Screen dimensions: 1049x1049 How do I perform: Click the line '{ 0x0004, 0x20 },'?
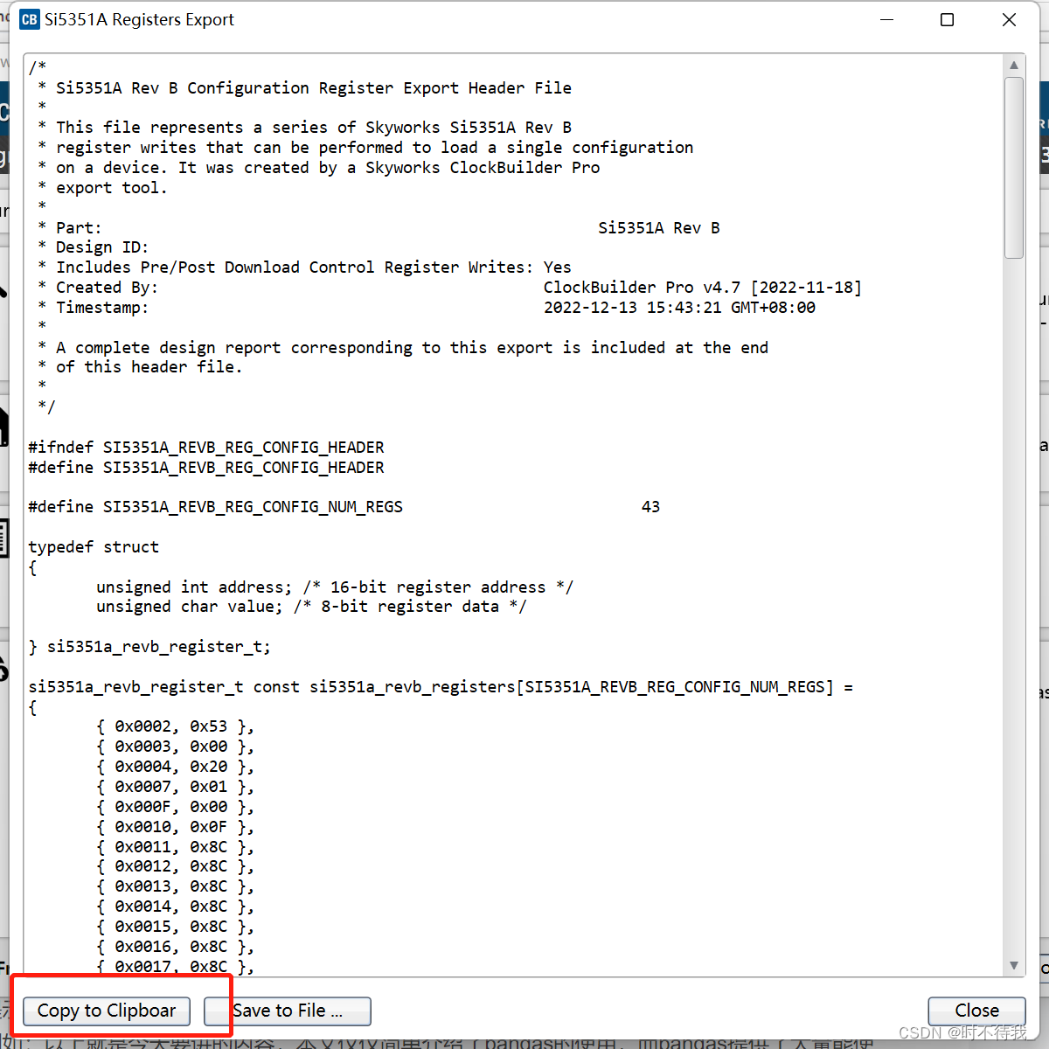tap(175, 767)
